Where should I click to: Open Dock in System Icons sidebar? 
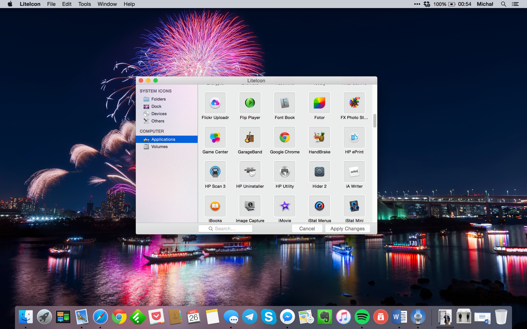coord(167,107)
